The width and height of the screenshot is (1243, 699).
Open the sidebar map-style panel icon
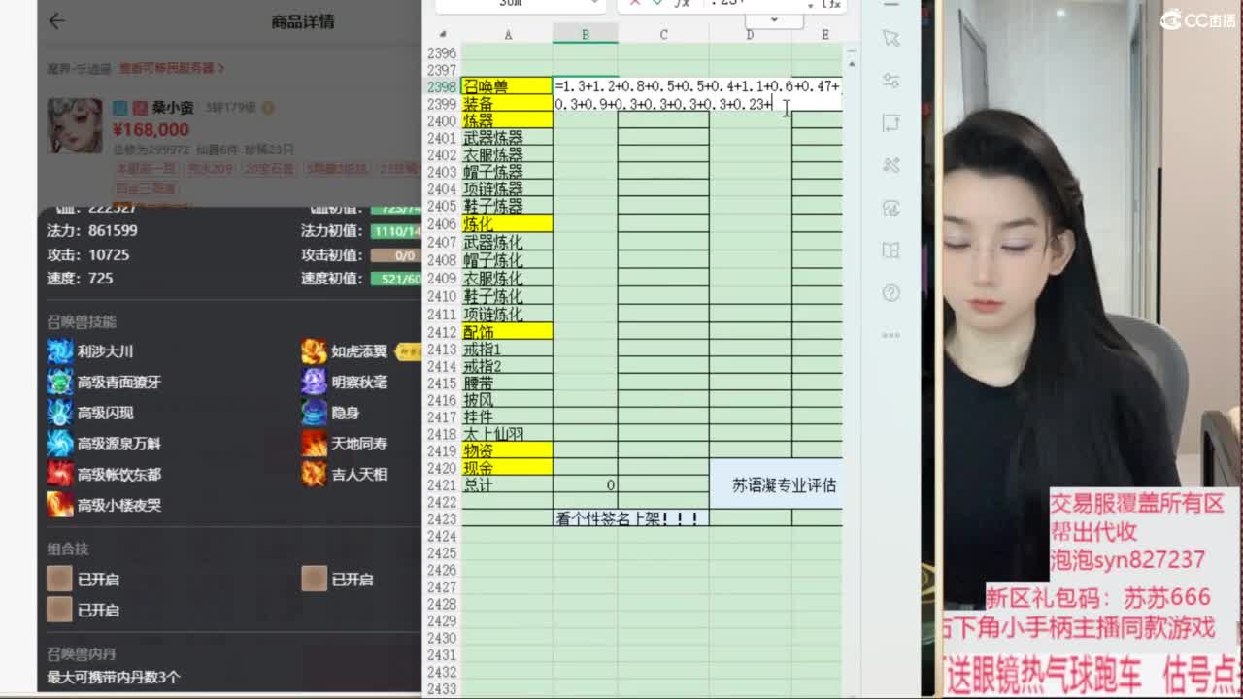coord(890,250)
